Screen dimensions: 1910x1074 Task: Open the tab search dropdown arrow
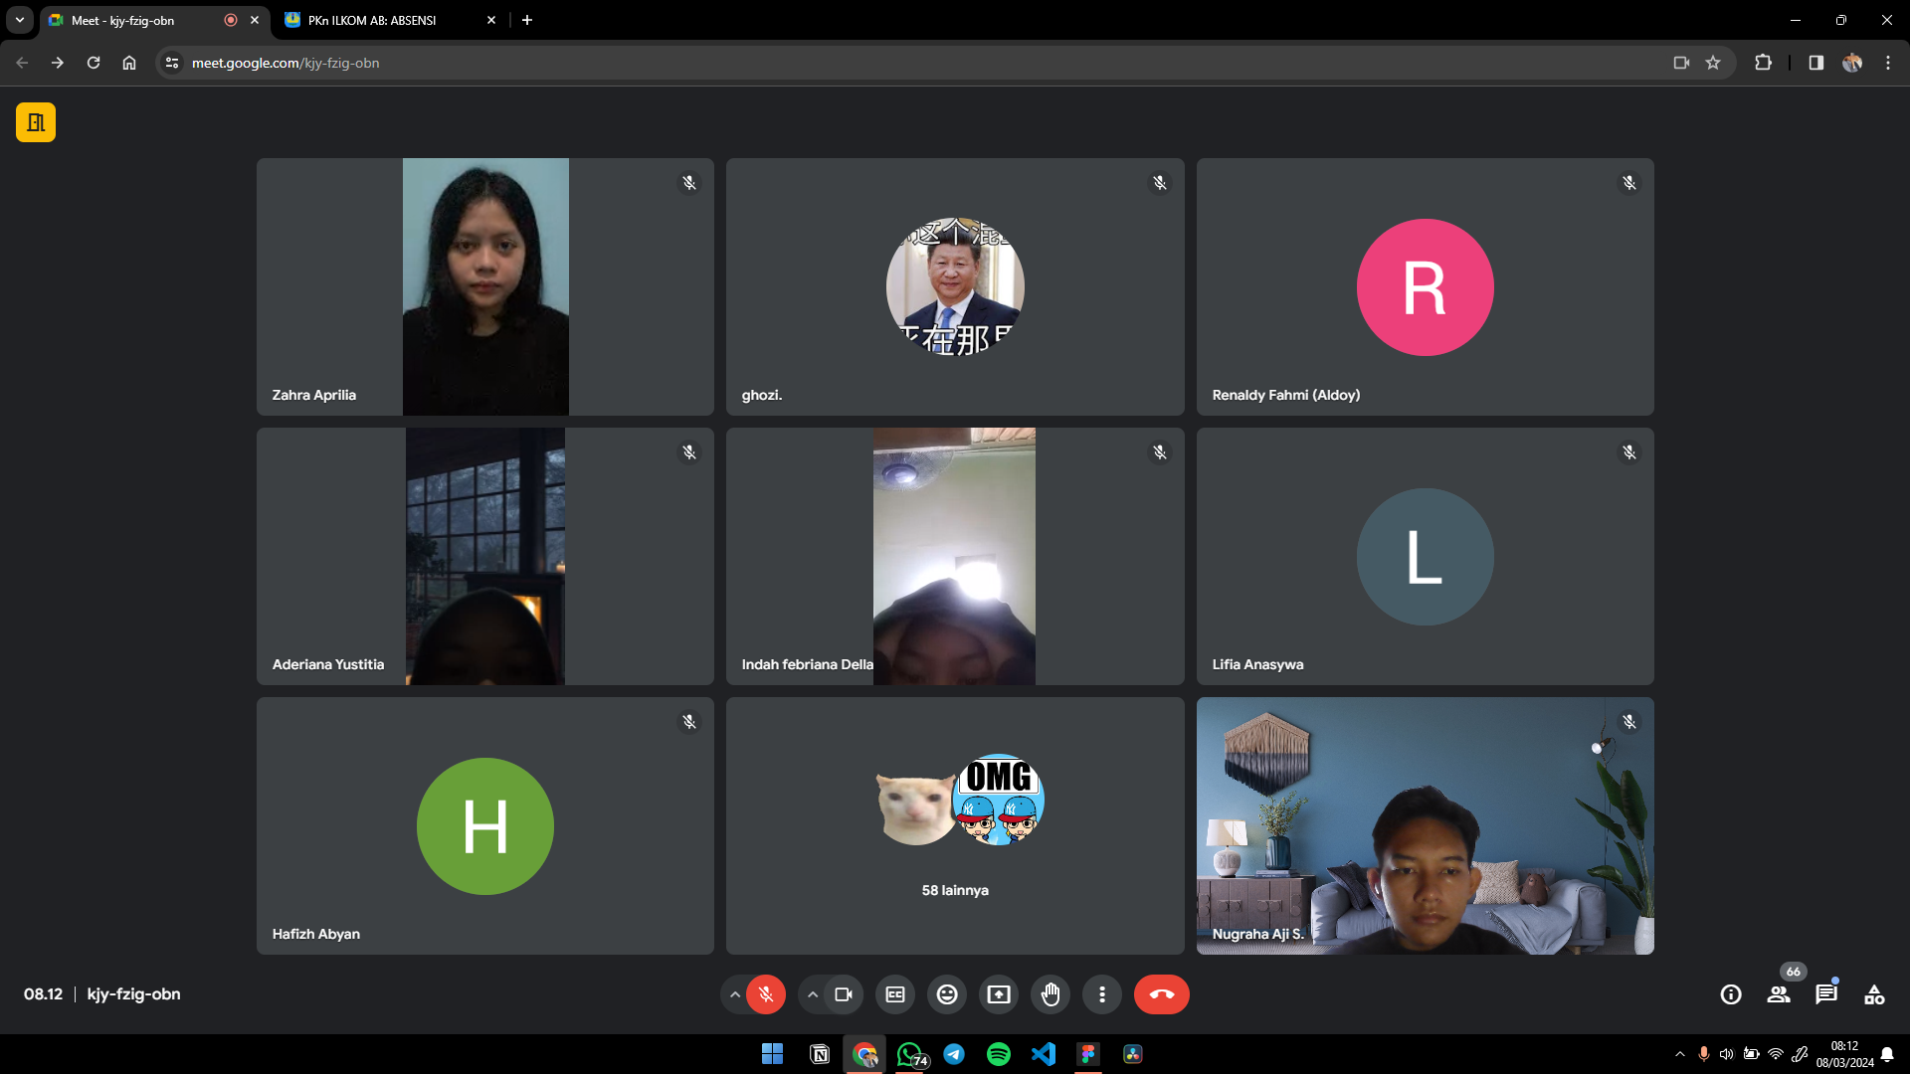[20, 20]
